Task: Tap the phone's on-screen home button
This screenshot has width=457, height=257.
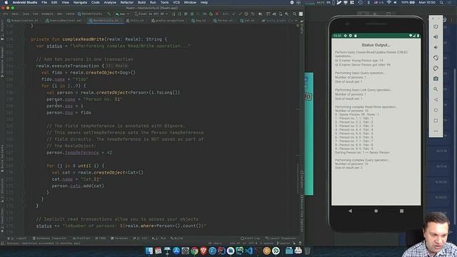Action: [376, 211]
